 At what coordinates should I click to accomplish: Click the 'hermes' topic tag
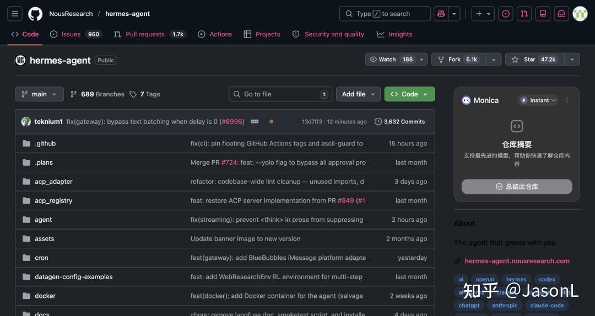click(516, 279)
